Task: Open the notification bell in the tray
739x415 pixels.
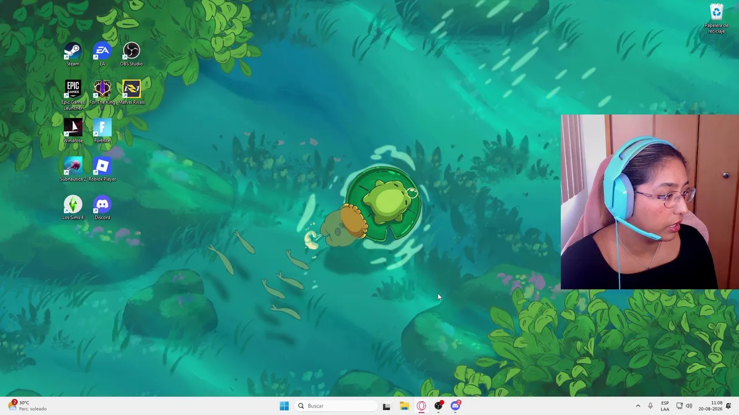Action: click(729, 406)
